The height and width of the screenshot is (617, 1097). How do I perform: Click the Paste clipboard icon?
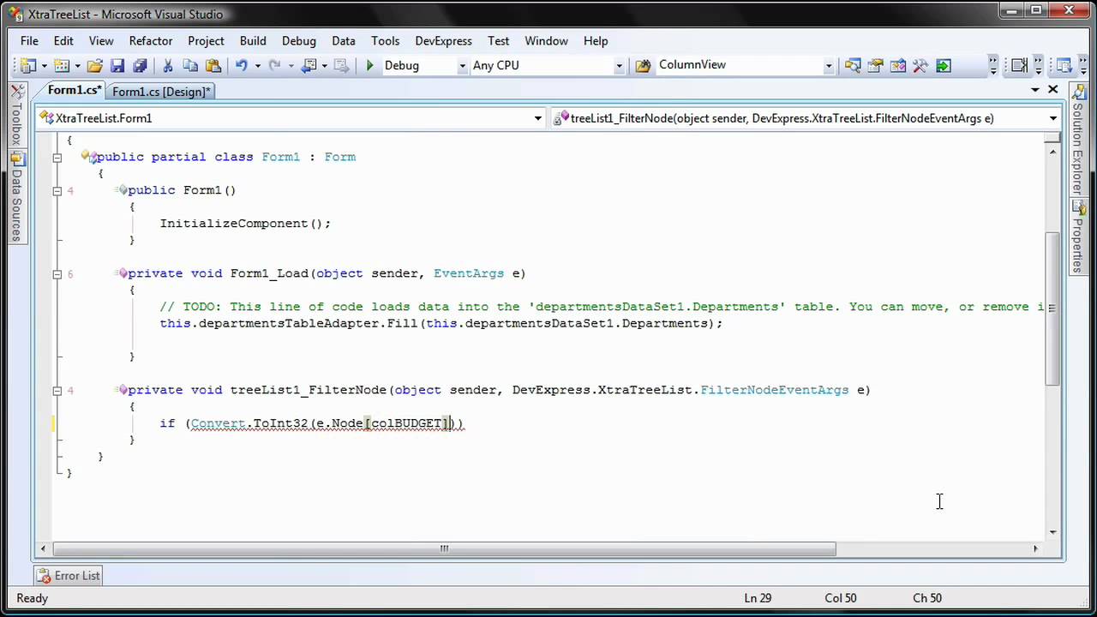(213, 65)
